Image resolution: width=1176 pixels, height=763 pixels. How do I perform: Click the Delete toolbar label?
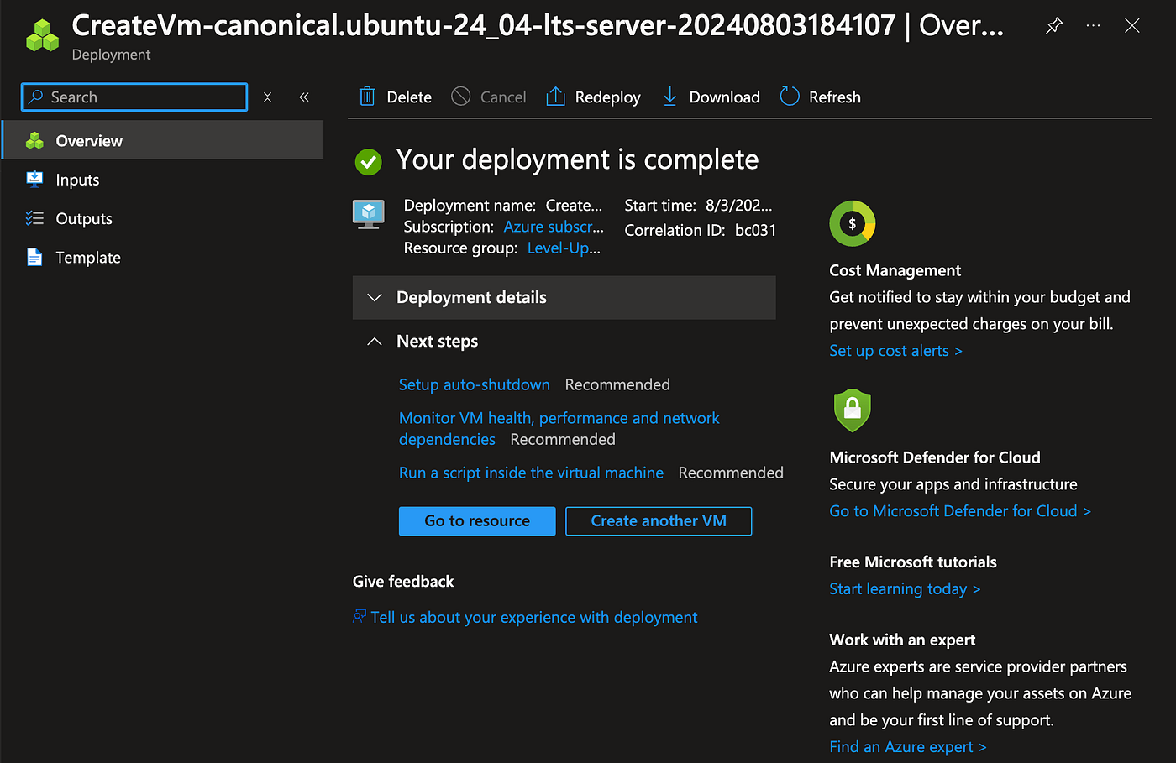pos(409,97)
